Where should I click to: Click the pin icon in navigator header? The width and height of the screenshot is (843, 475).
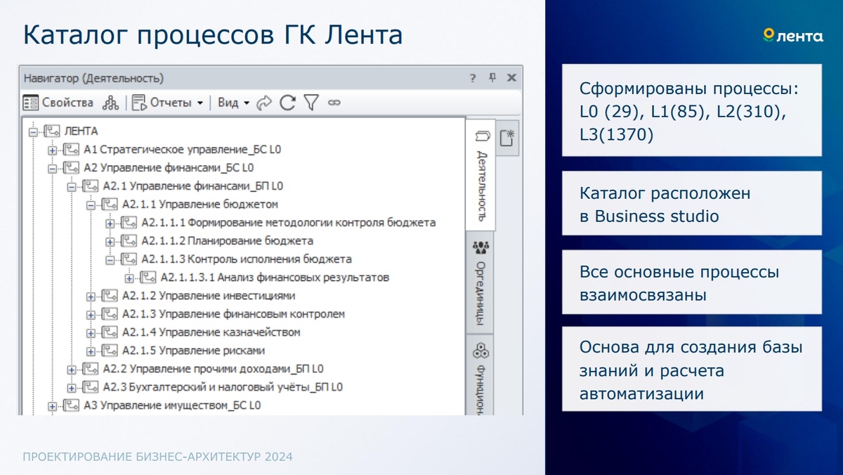click(492, 78)
